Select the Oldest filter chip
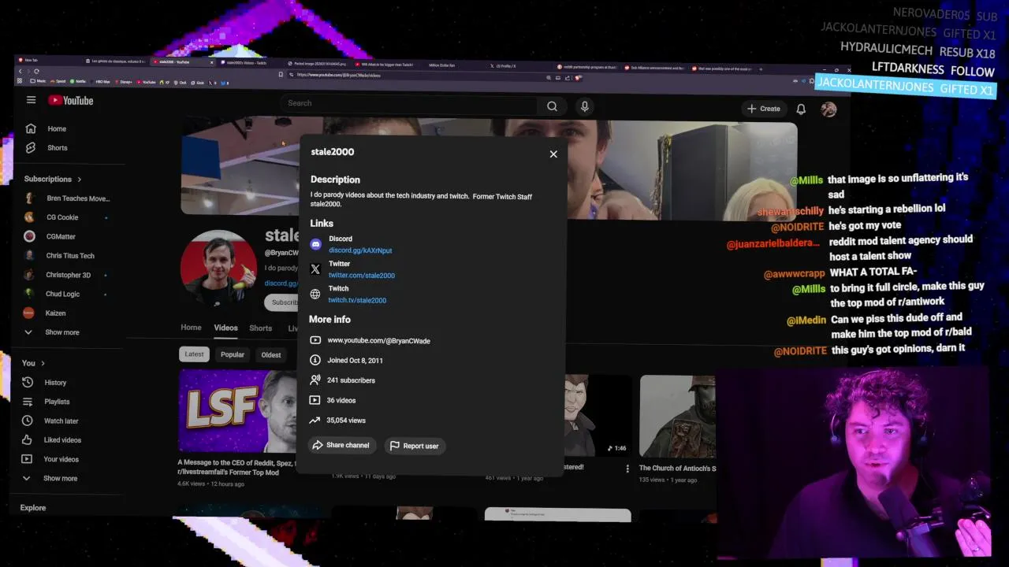The image size is (1009, 567). [x=271, y=354]
